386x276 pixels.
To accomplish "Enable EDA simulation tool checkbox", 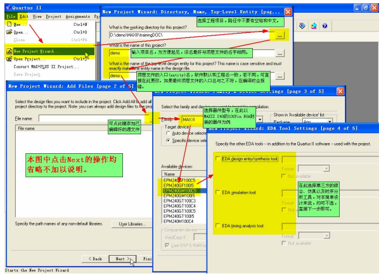I will pyautogui.click(x=217, y=192).
